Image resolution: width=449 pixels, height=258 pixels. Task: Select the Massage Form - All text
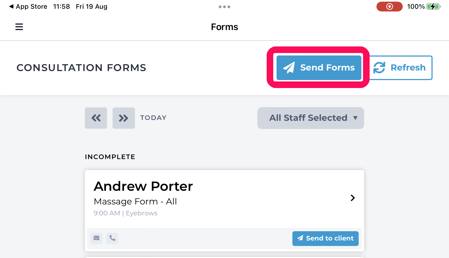tap(135, 201)
